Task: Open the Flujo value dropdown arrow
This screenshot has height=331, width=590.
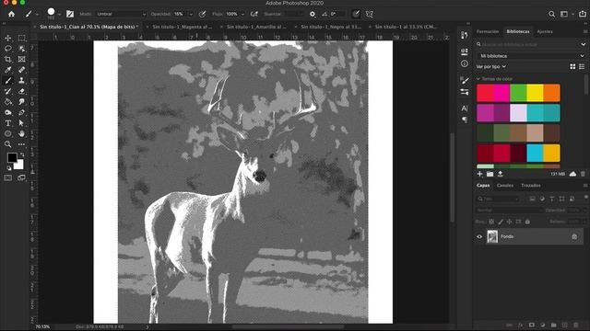Action: (x=242, y=14)
